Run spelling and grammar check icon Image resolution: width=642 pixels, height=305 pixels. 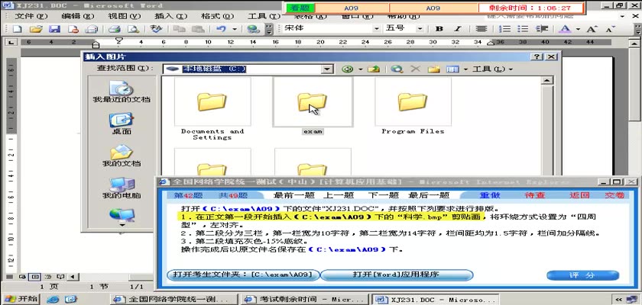156,29
